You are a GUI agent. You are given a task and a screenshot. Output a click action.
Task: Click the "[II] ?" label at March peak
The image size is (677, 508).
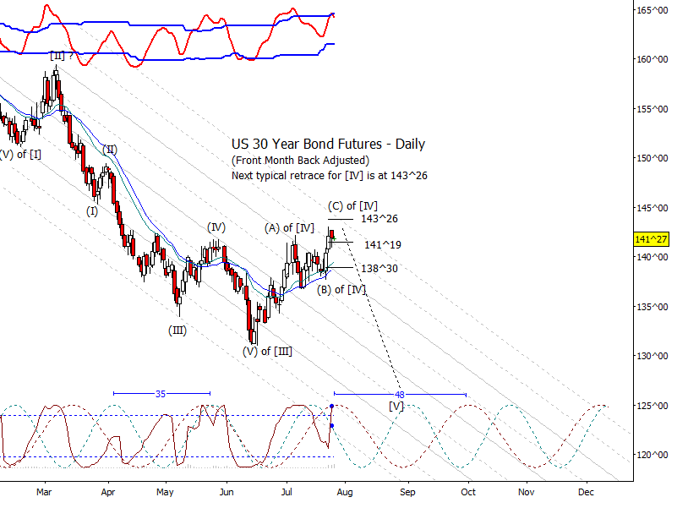(x=62, y=56)
